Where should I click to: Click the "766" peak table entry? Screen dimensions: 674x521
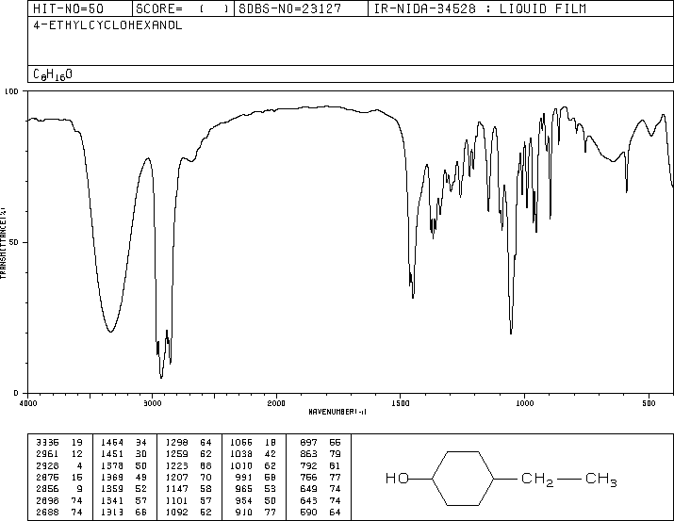click(x=308, y=477)
